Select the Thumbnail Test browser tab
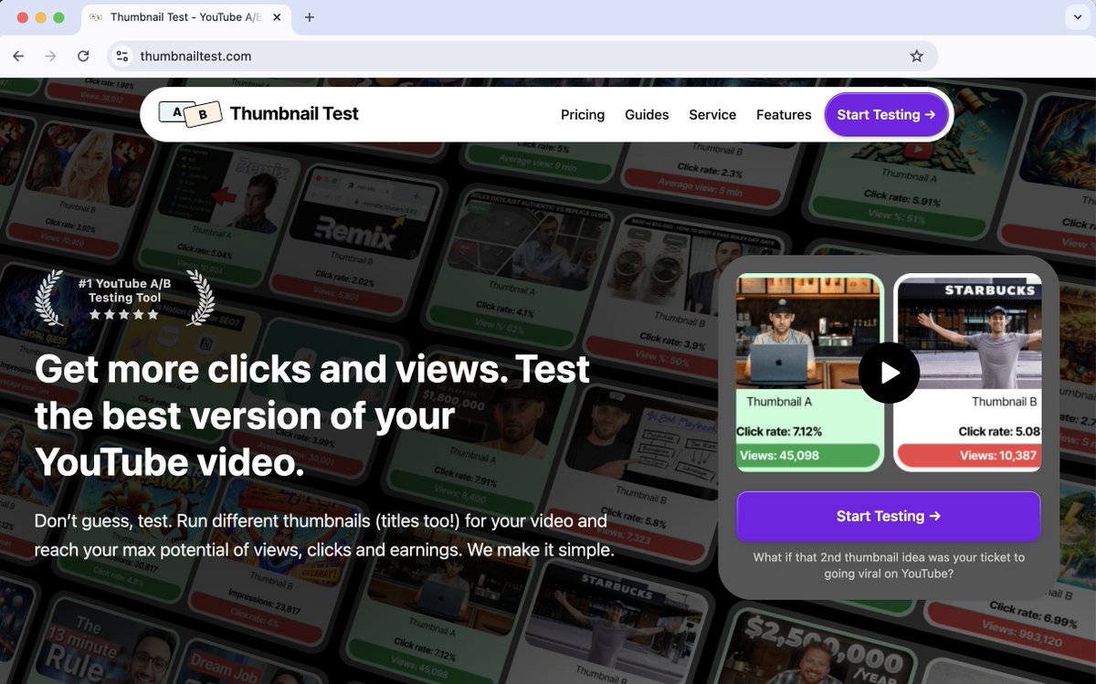Screen dimensions: 1096x684 (x=187, y=17)
